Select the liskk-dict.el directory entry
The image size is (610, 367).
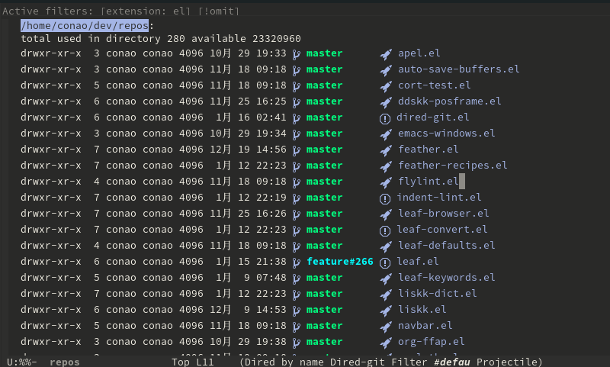tap(437, 293)
